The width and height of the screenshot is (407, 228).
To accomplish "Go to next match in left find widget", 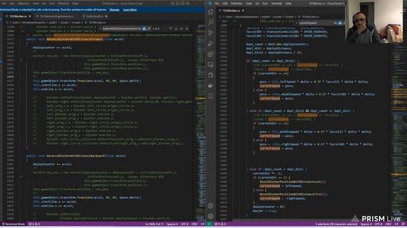I will (176, 28).
